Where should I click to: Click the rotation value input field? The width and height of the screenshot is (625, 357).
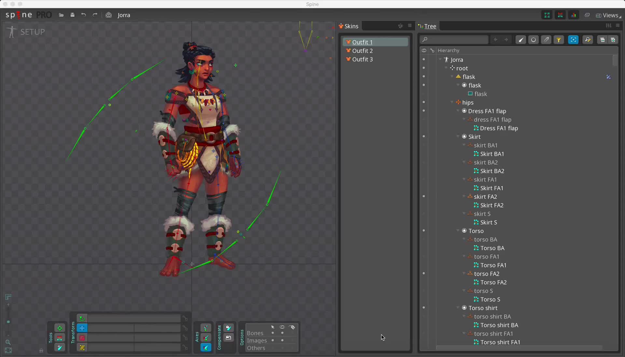[134, 318]
